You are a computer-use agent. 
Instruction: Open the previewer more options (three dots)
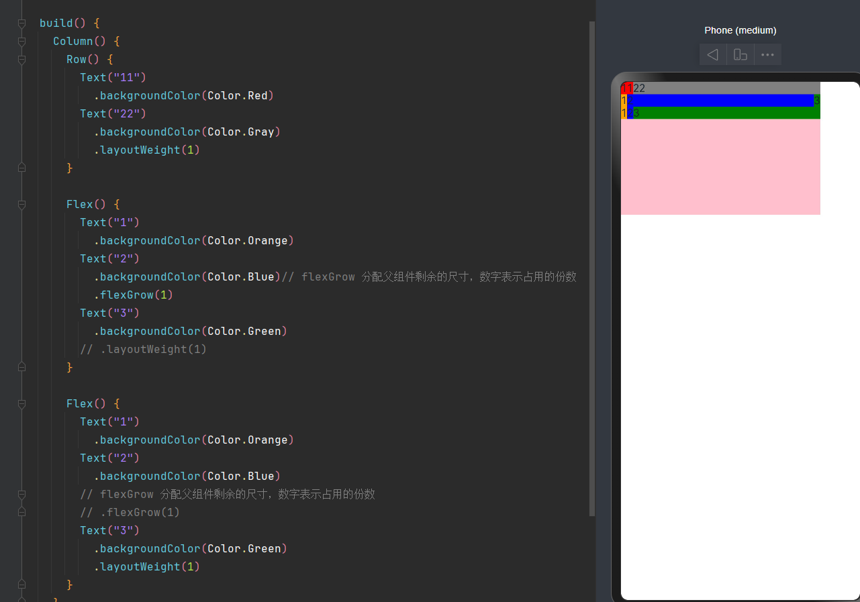[767, 54]
